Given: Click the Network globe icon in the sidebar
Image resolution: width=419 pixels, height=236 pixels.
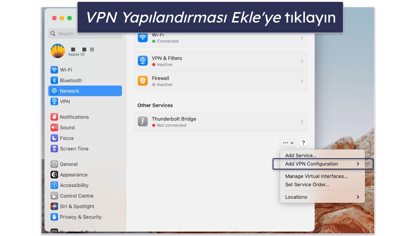Looking at the screenshot, I should pyautogui.click(x=54, y=91).
